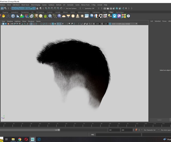Toggle color management icon beside ACES dropdown
Viewport: 171px width, 142px height.
[x=110, y=24]
